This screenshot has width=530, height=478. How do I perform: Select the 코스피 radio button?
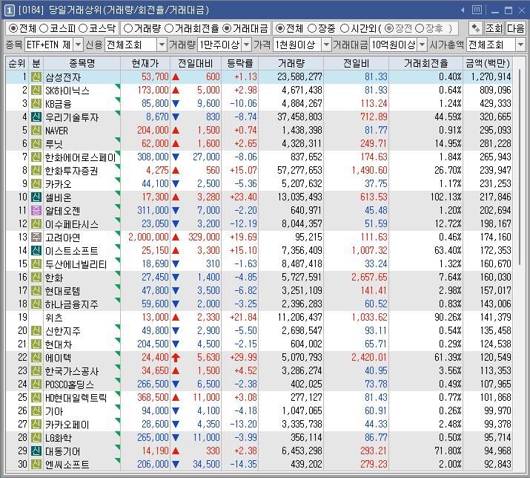44,28
